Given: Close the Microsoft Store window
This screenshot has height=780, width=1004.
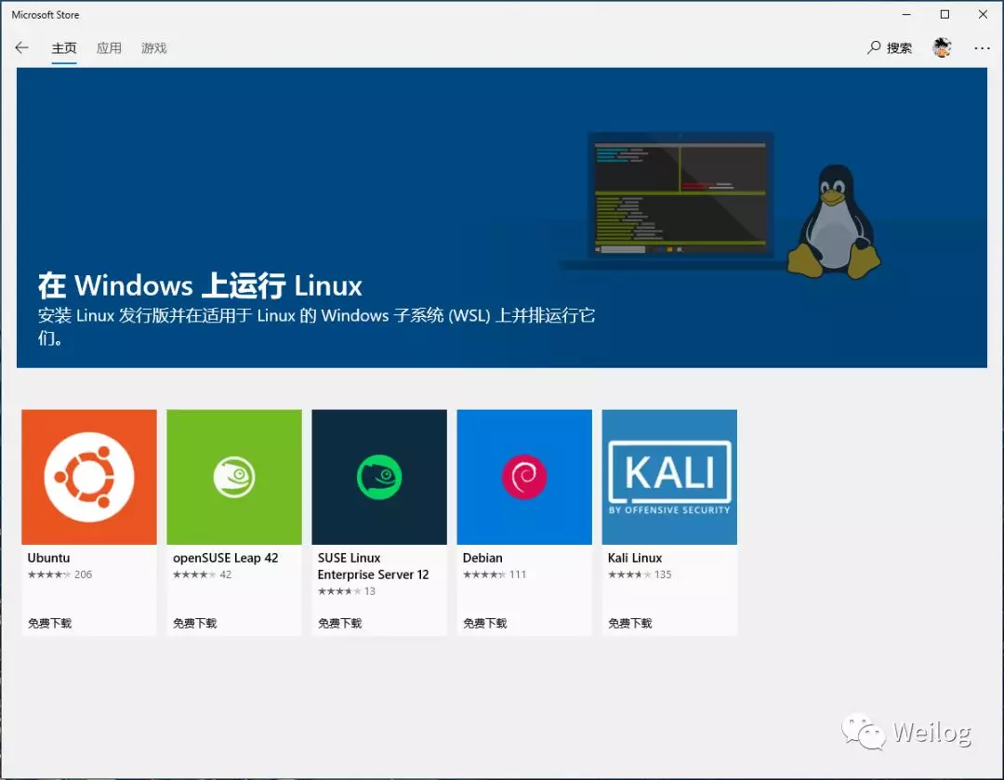Looking at the screenshot, I should (983, 14).
